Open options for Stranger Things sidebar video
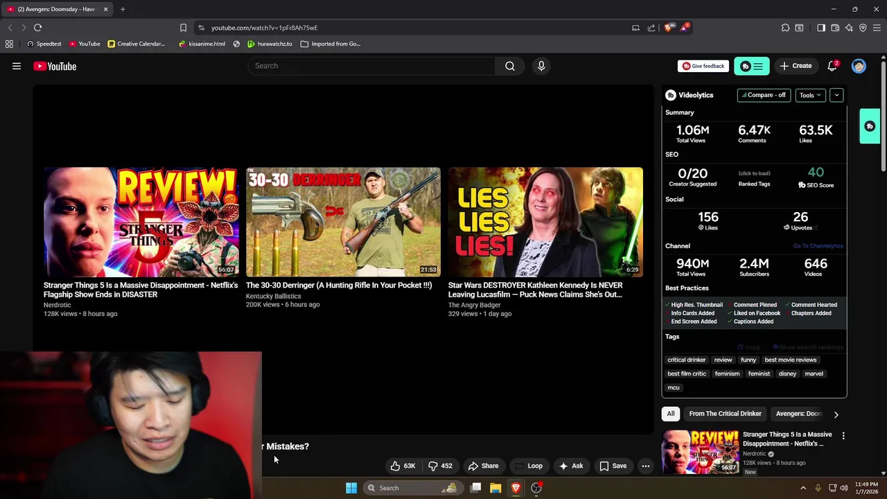Image resolution: width=887 pixels, height=499 pixels. pos(843,436)
